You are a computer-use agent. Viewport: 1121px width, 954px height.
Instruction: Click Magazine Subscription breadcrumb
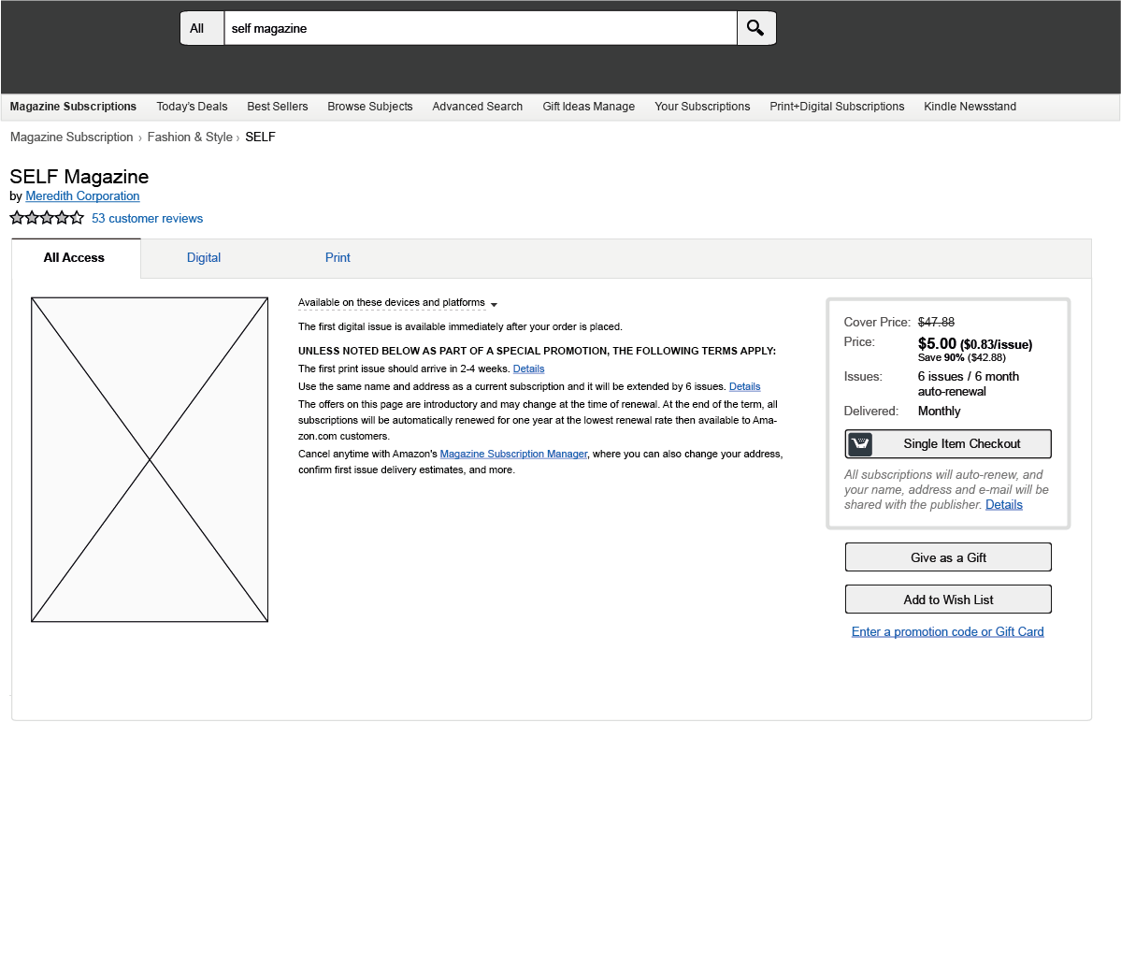[x=71, y=137]
